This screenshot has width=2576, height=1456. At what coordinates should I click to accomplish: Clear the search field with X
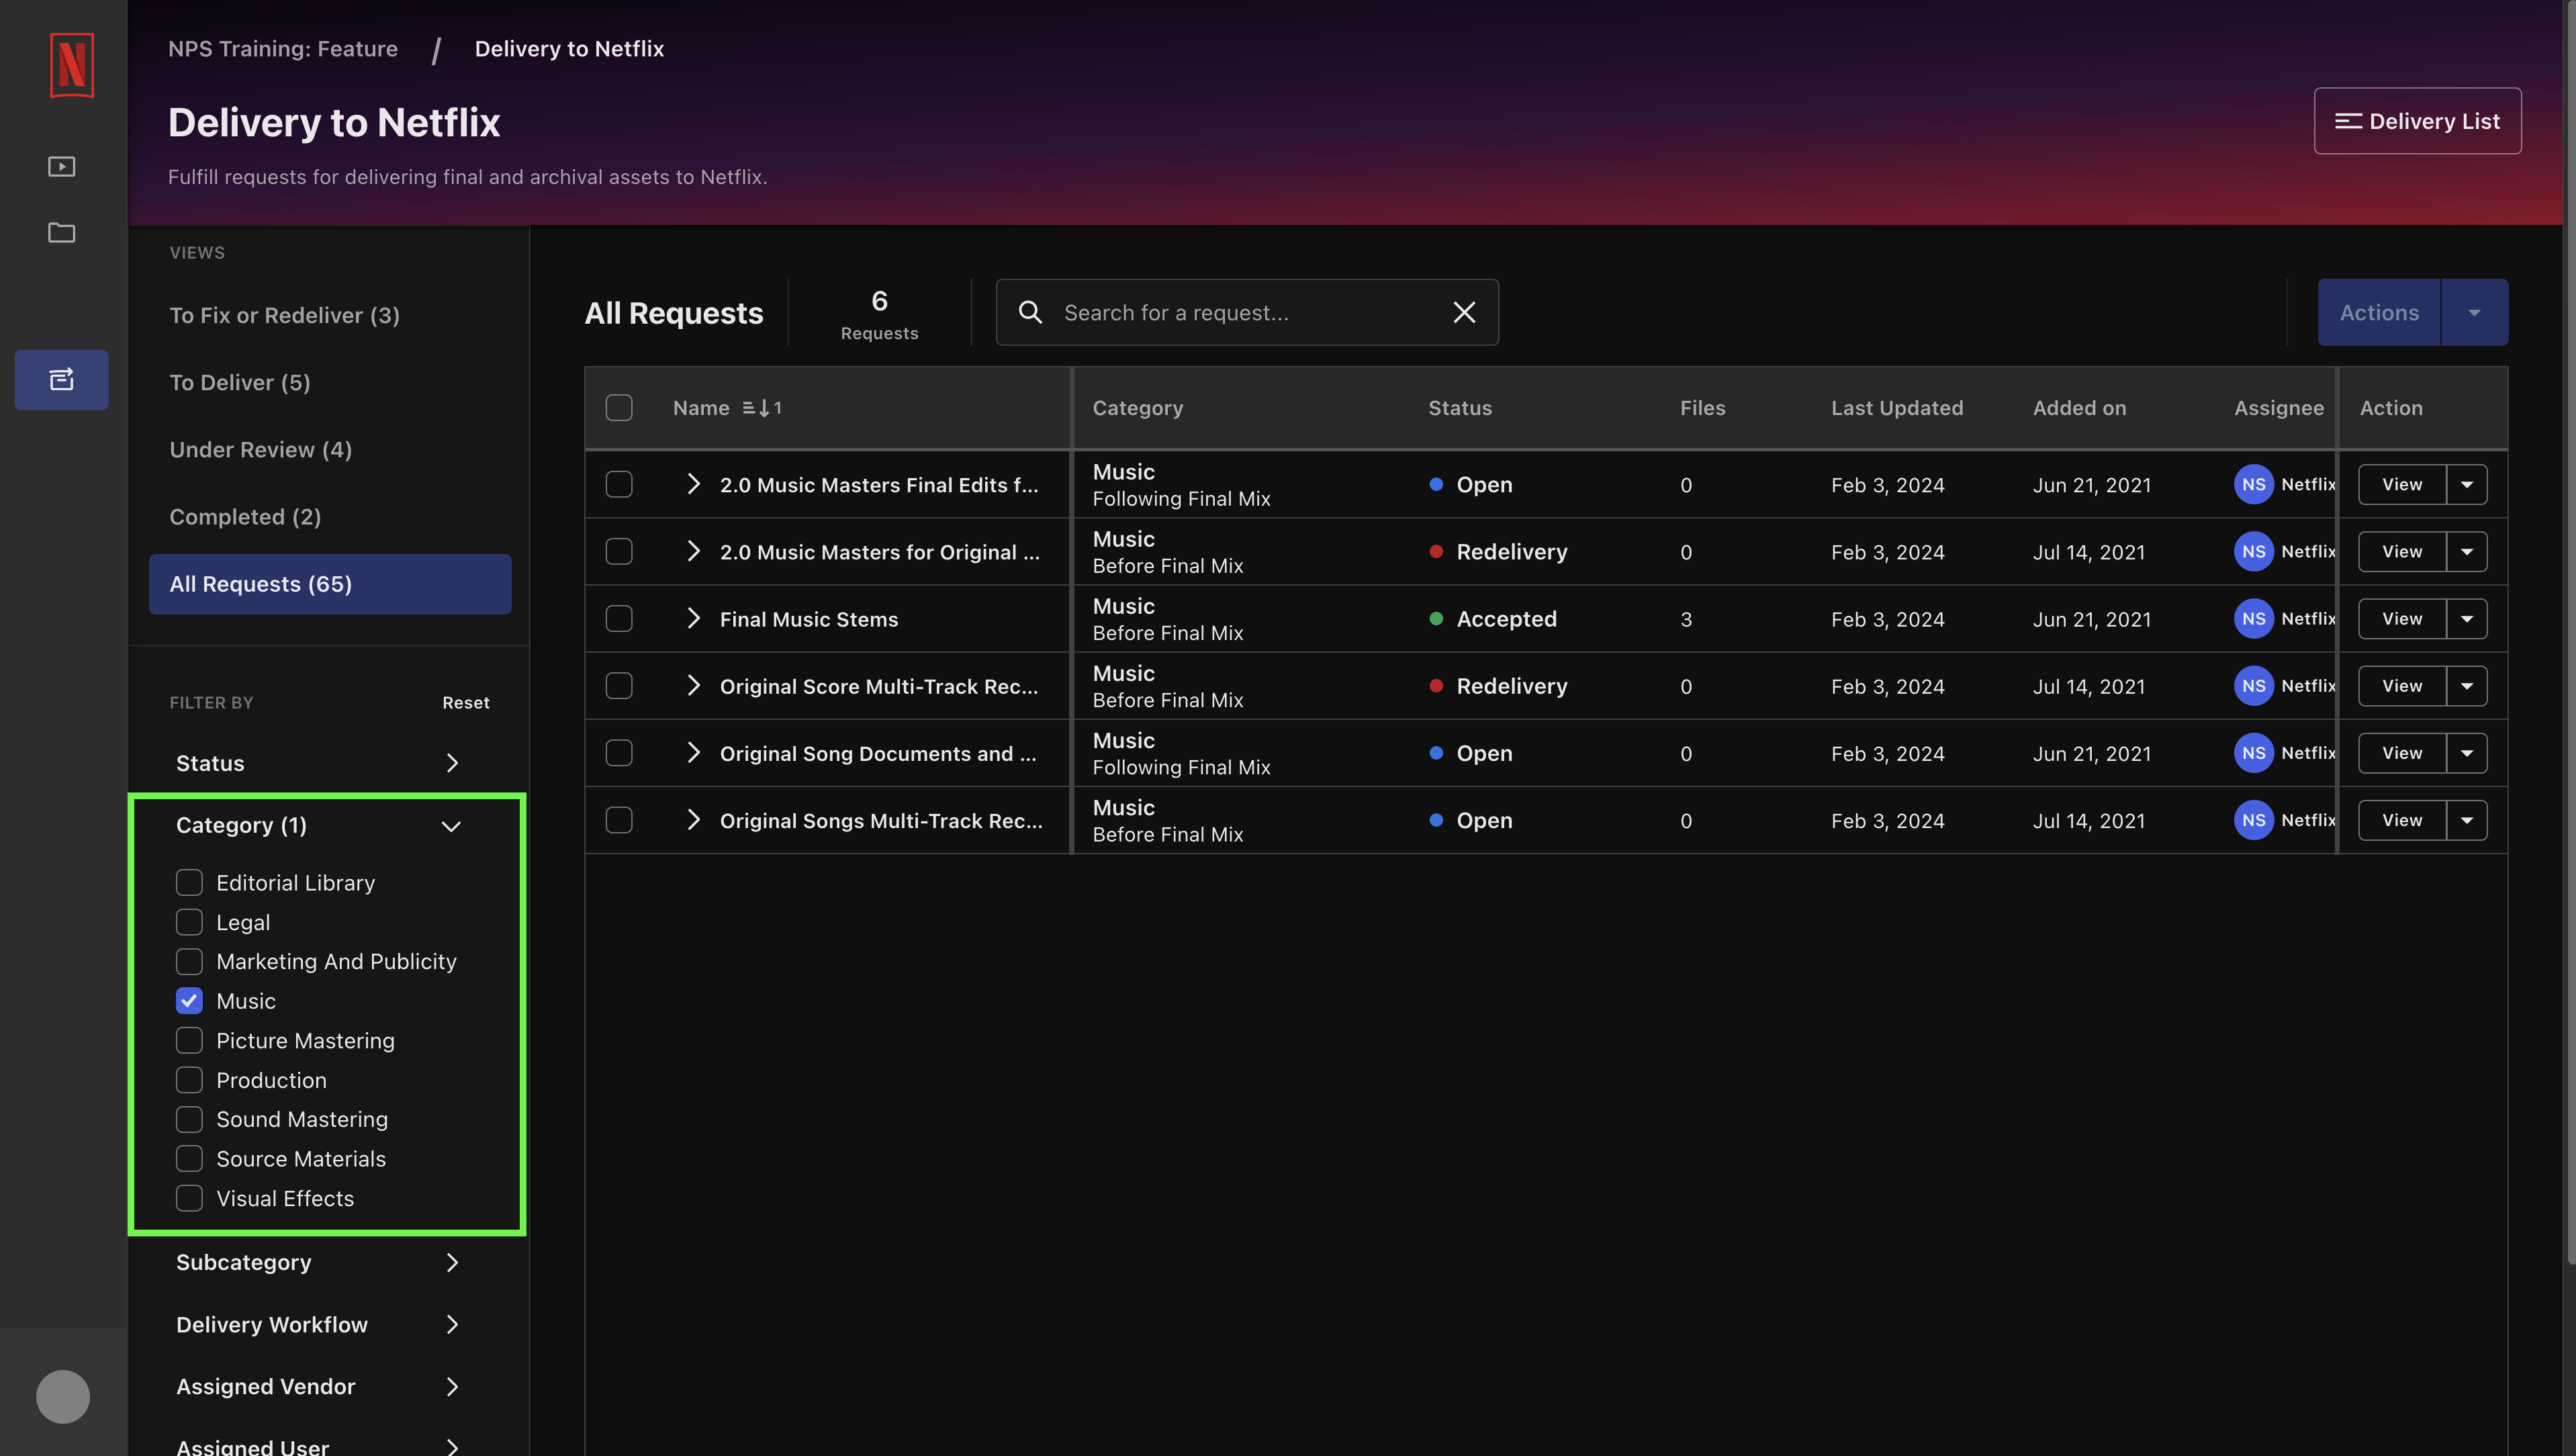1464,313
